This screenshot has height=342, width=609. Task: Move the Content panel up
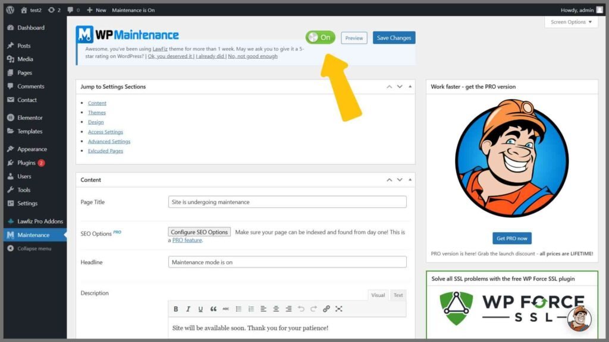(x=389, y=179)
